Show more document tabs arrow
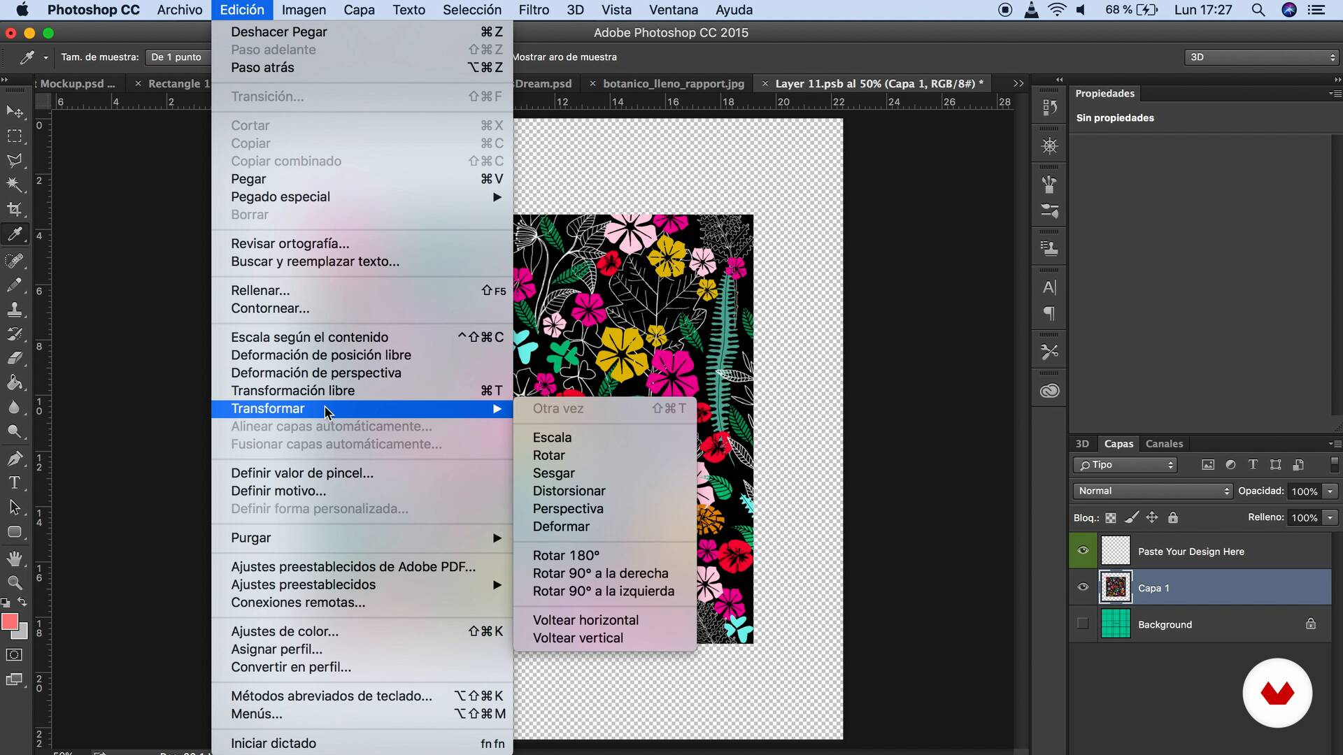 coord(1018,84)
